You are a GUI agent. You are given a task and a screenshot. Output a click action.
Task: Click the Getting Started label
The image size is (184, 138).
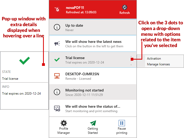(93, 131)
